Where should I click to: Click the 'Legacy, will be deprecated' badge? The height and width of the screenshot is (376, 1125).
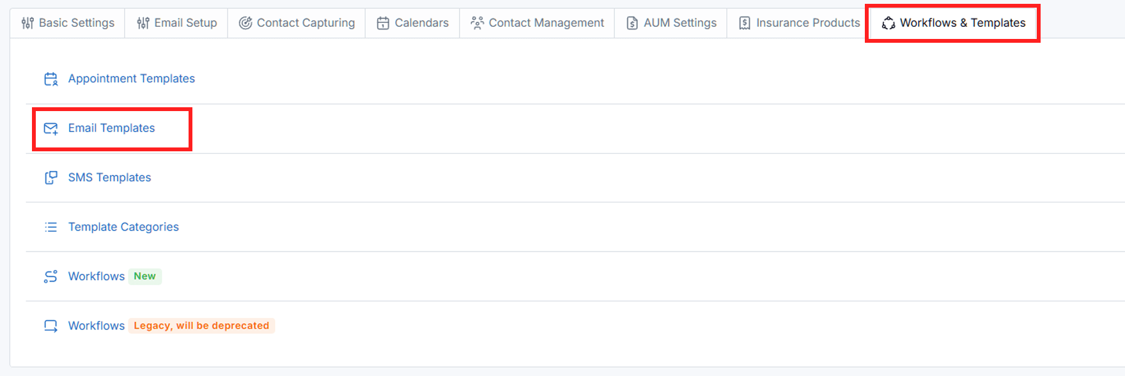pyautogui.click(x=201, y=326)
